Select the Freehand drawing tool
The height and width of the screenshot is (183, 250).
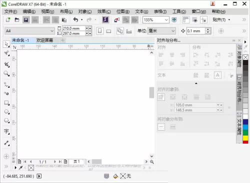6,85
